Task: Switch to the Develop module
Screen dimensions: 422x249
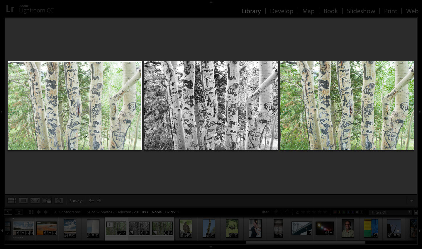Action: (x=281, y=11)
